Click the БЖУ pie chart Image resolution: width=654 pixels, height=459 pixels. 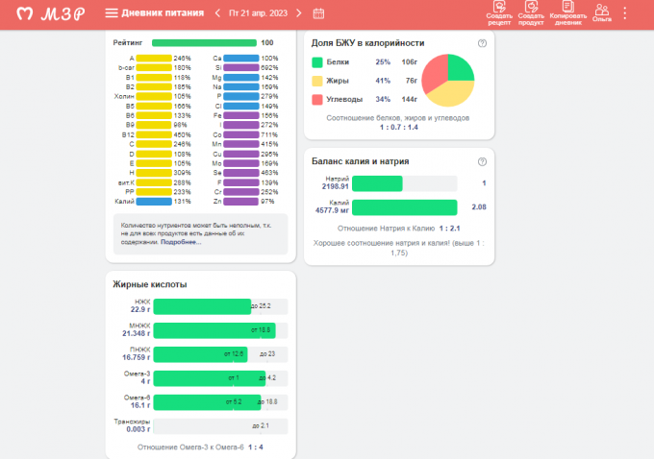pos(448,81)
